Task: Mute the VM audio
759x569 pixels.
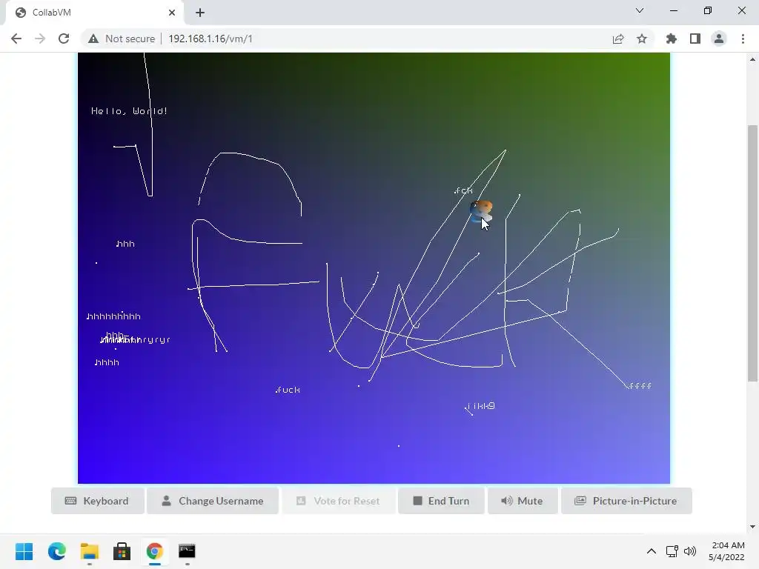Action: 523,501
